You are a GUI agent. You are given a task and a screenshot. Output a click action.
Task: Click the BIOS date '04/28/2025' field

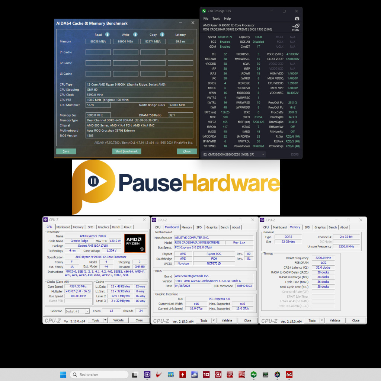coord(192,286)
